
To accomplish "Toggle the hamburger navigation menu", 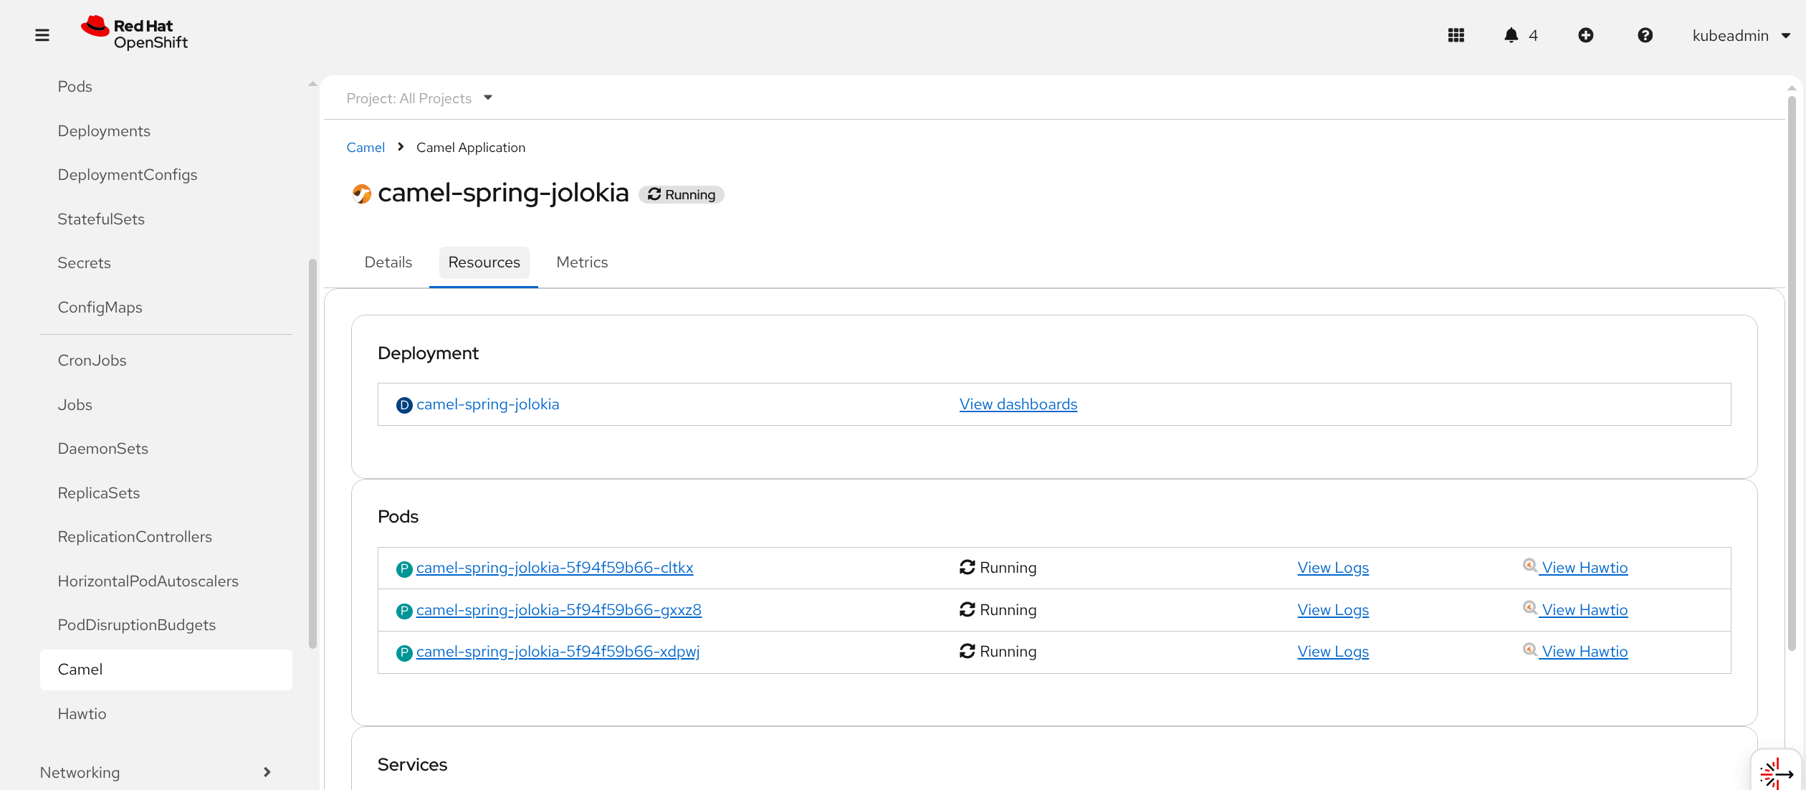I will [42, 35].
